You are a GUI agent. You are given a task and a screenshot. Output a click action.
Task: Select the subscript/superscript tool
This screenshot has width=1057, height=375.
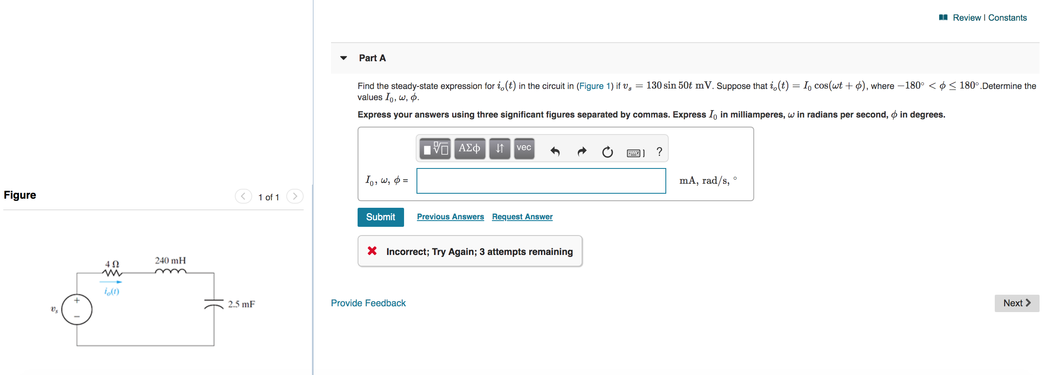pos(499,148)
